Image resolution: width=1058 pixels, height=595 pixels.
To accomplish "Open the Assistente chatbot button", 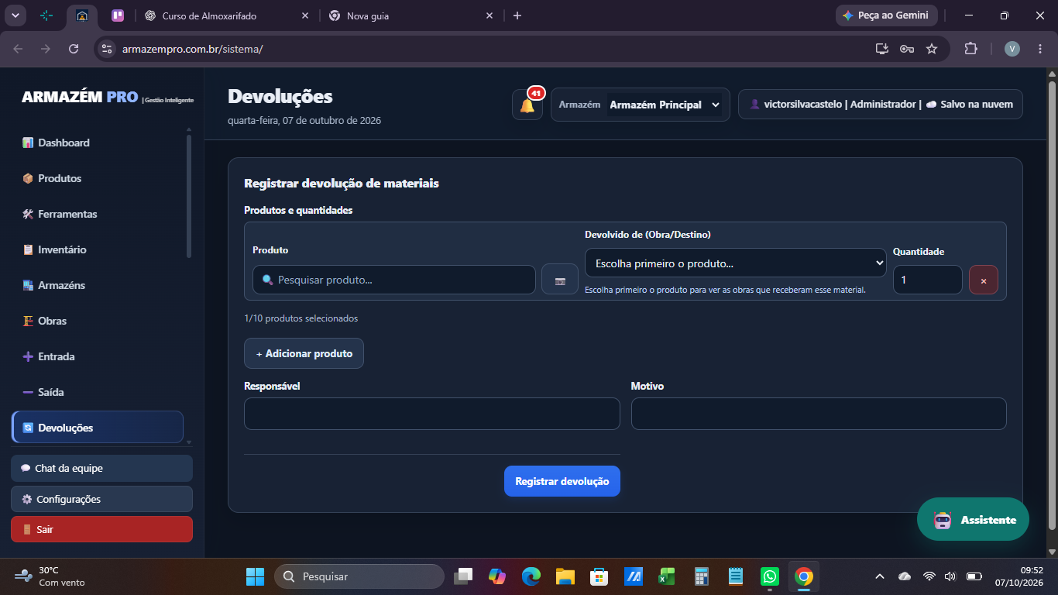I will tap(973, 519).
